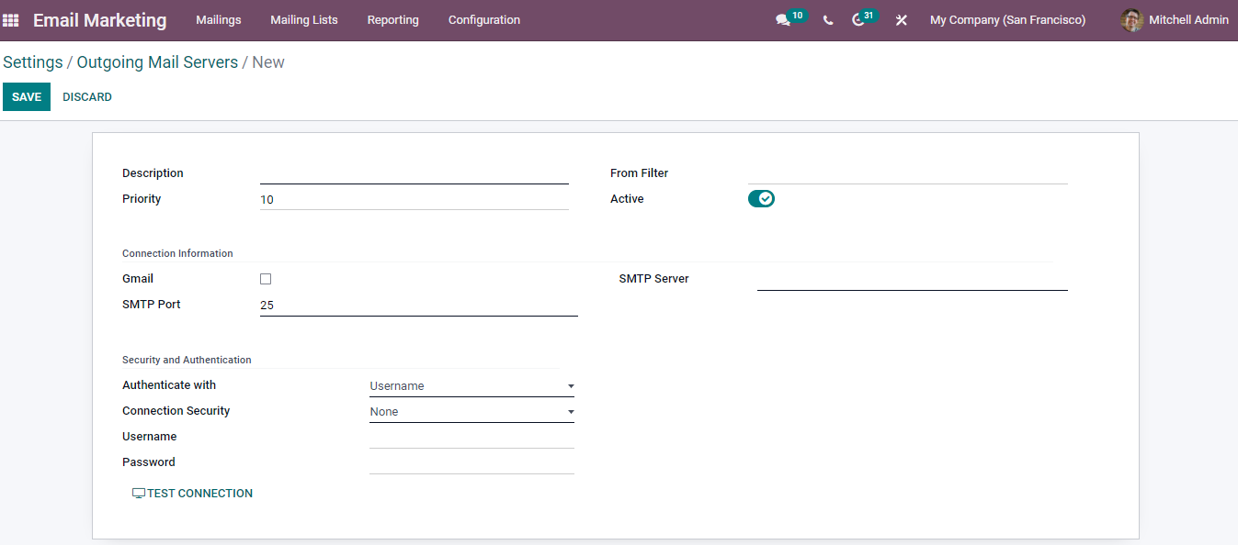
Task: Go to Outgoing Mail Servers breadcrumb
Action: coord(157,62)
